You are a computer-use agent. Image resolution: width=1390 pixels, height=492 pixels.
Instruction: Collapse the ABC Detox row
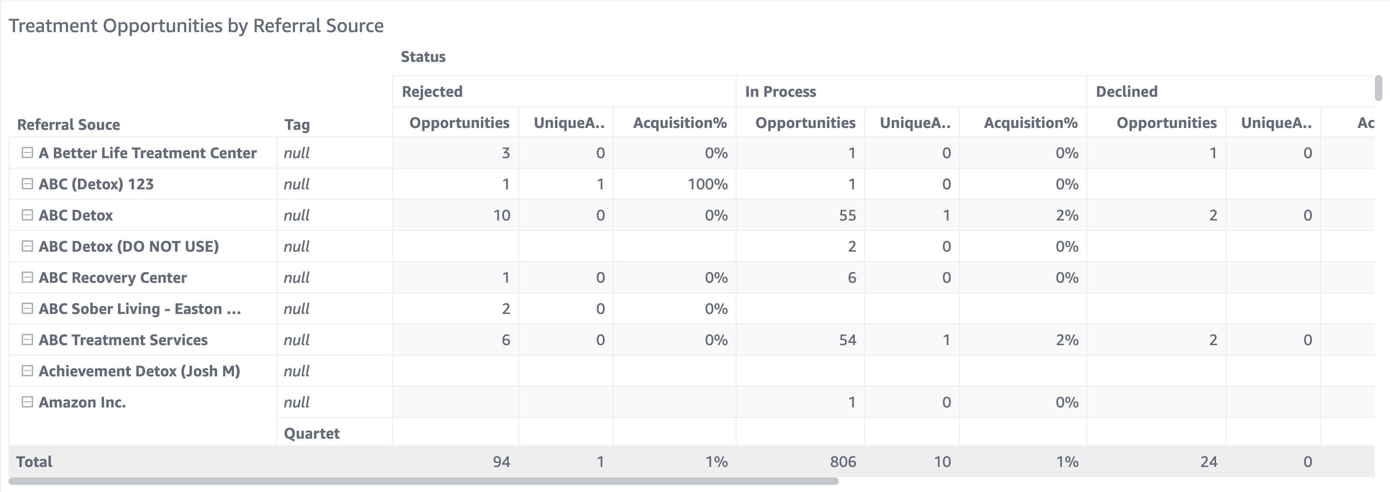click(27, 215)
